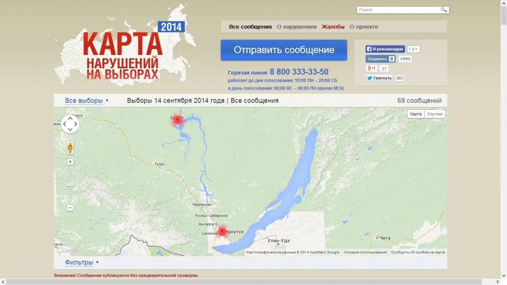The height and width of the screenshot is (285, 507).
Task: Open the О нарушениях menu item
Action: pyautogui.click(x=297, y=27)
